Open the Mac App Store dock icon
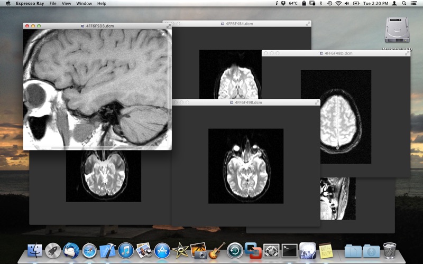This screenshot has width=423, height=264. pos(162,250)
